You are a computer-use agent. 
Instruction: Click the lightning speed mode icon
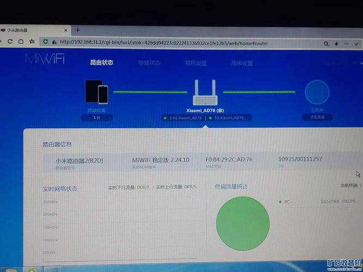tap(336, 43)
